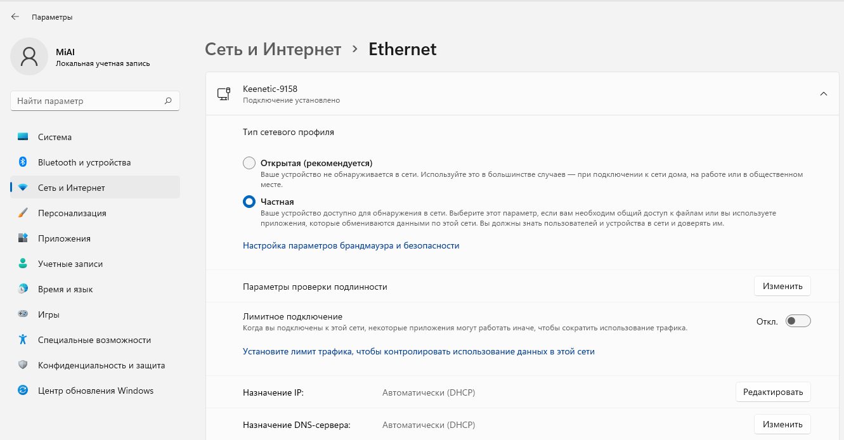This screenshot has height=440, width=844.
Task: Click the Приложения apps icon
Action: pos(23,238)
